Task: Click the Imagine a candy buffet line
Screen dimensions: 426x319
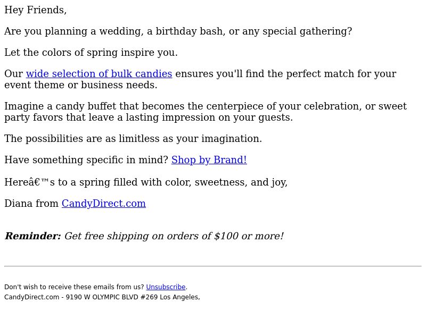Action: pyautogui.click(x=205, y=106)
